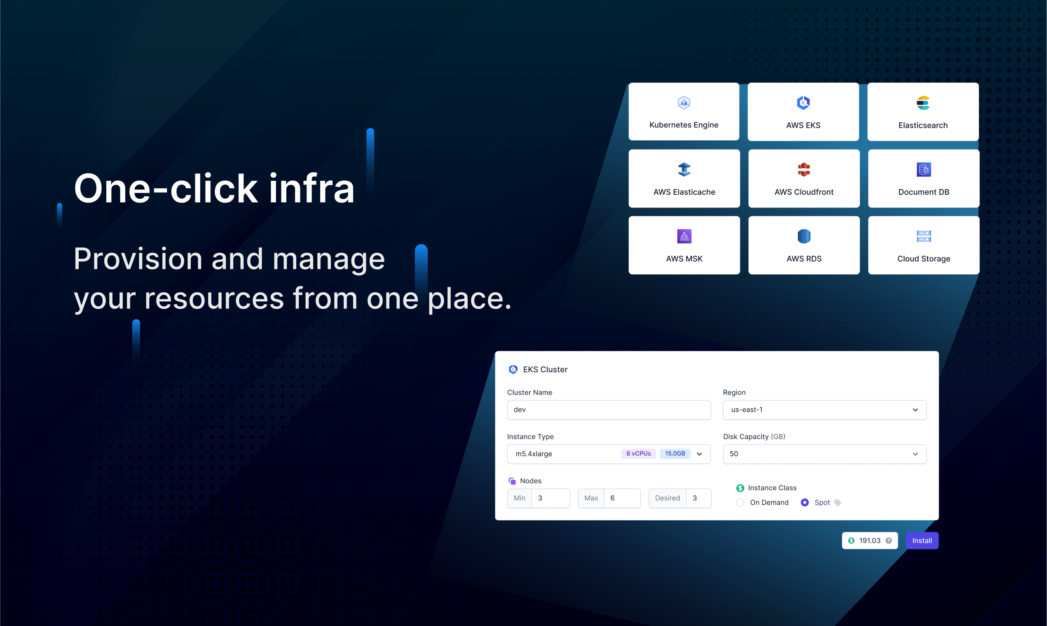Open the AWS EKS card
This screenshot has height=626, width=1047.
(803, 111)
